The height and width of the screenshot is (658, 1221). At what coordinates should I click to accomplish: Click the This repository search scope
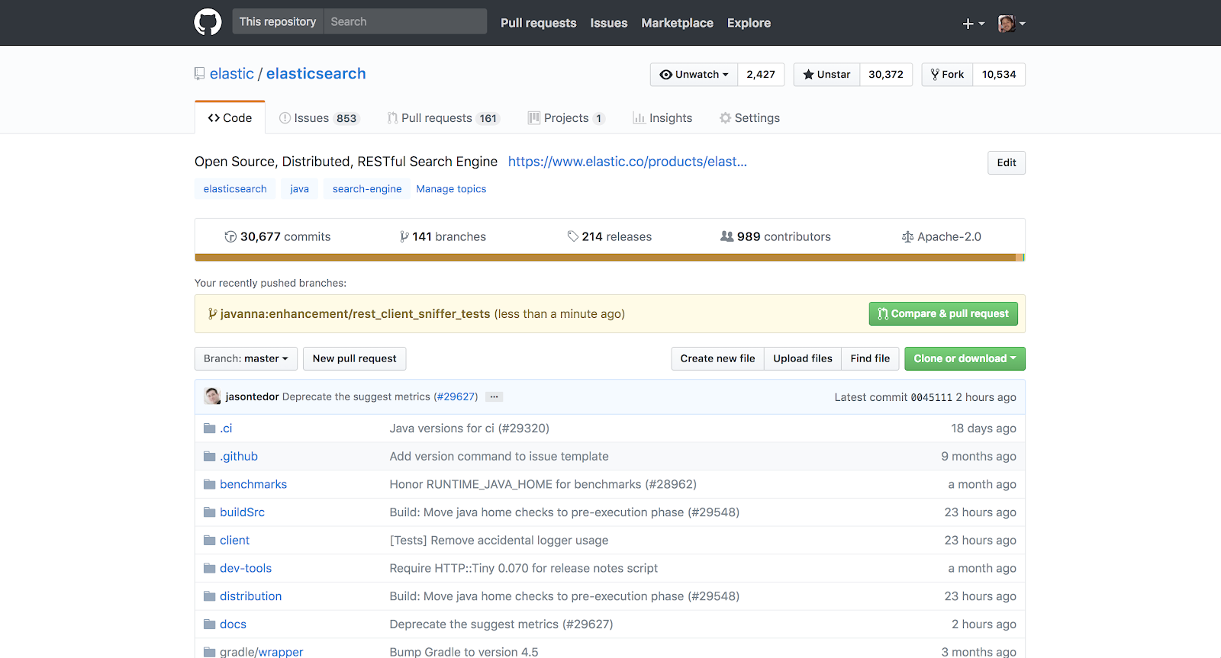[x=278, y=21]
